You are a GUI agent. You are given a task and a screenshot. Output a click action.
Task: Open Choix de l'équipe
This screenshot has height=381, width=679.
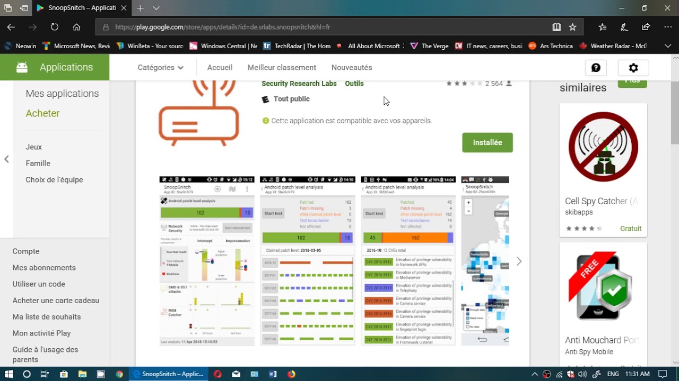(54, 180)
